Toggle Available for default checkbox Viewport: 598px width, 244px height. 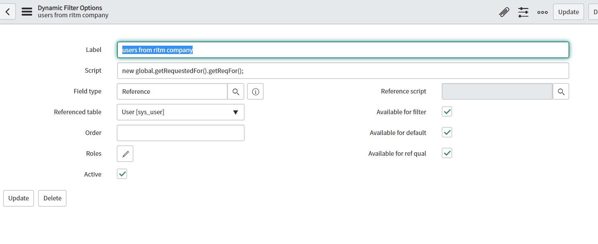tap(447, 132)
